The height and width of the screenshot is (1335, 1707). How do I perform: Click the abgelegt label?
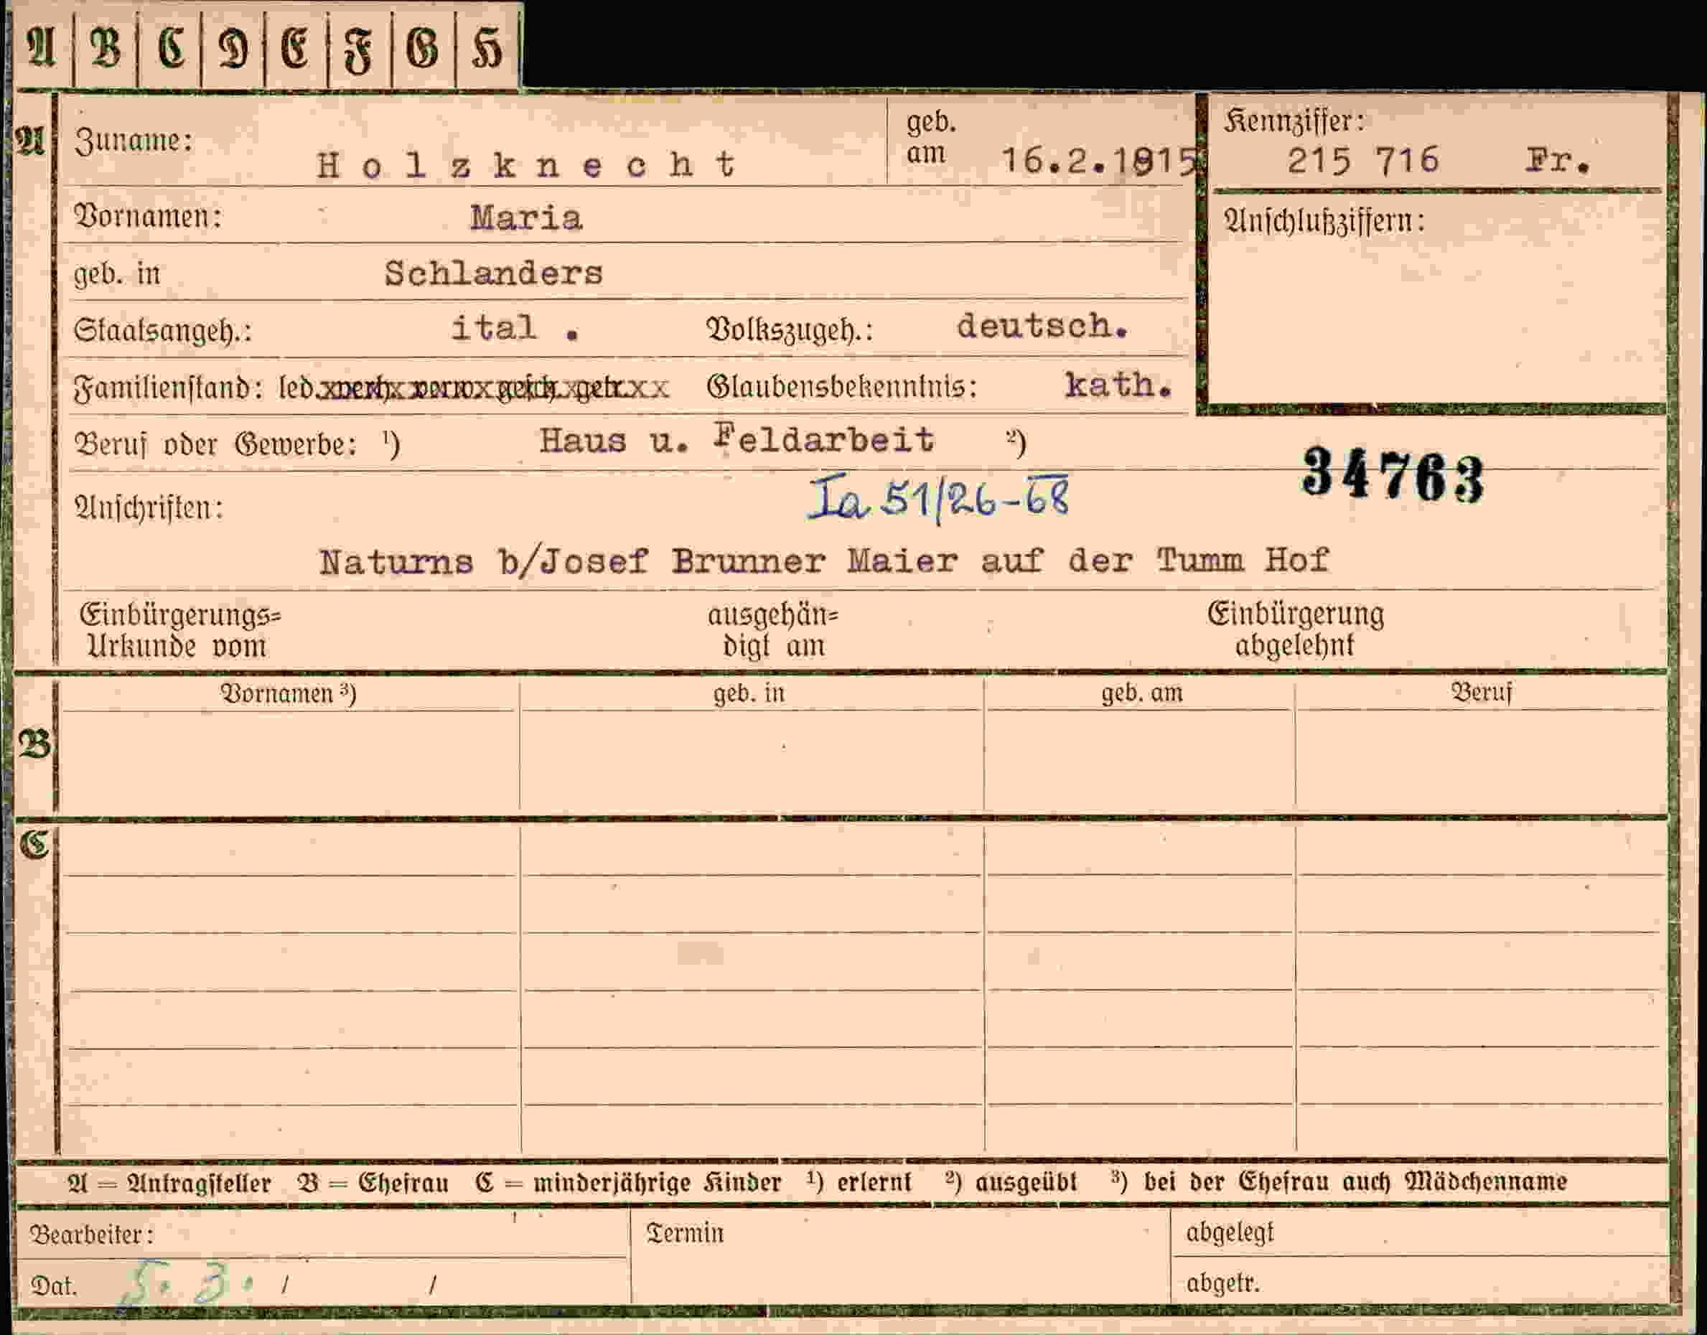[x=1230, y=1232]
